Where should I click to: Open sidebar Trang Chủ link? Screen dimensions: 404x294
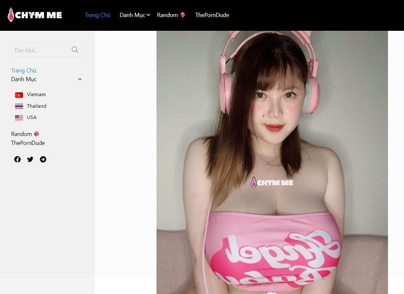[24, 70]
